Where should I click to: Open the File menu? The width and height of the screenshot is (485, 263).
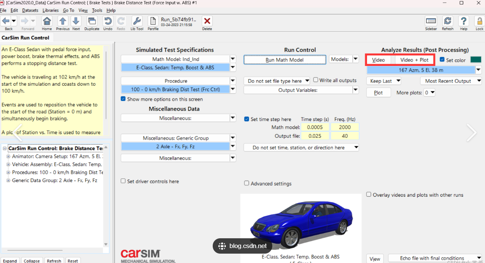(3, 10)
